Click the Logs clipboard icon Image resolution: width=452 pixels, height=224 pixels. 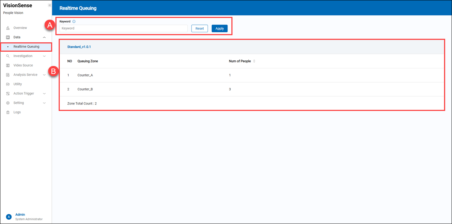point(8,112)
